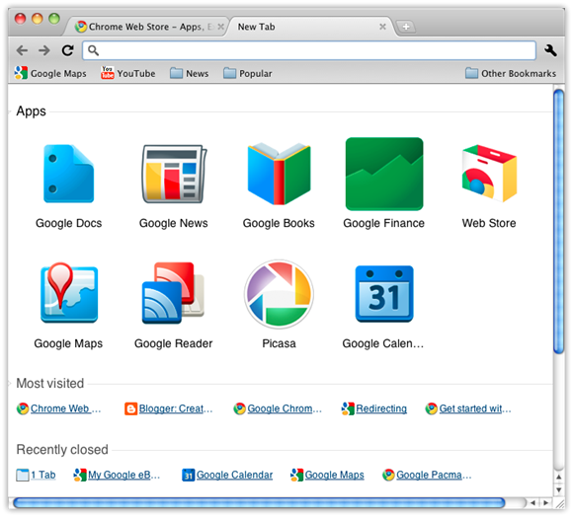Click the scroll up arrow
The width and height of the screenshot is (573, 517).
point(559,477)
